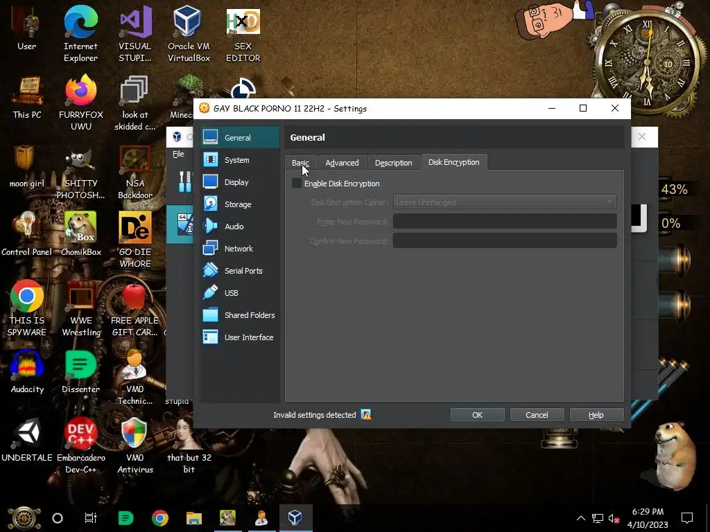
Task: Click Oracle VM VirtualBox desktop icon
Action: tap(189, 35)
